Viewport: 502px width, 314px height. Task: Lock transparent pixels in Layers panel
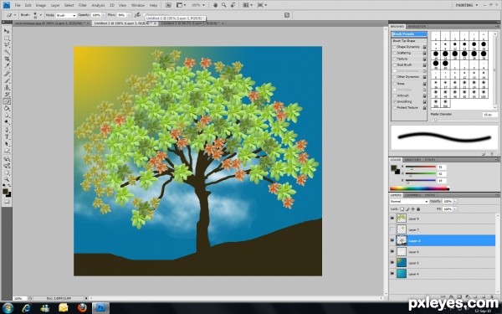[x=402, y=208]
